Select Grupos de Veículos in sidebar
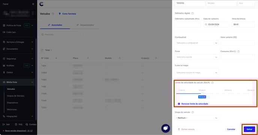The image size is (258, 135). [x=16, y=96]
